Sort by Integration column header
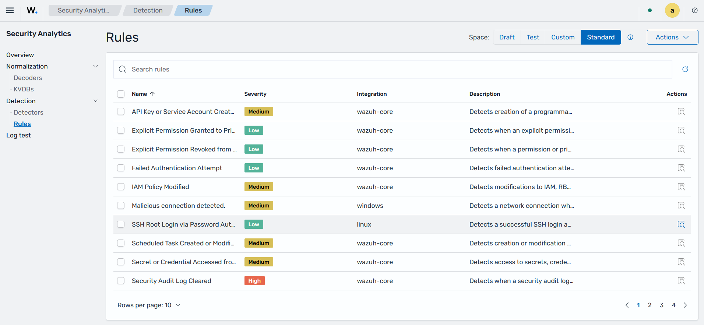 click(372, 94)
